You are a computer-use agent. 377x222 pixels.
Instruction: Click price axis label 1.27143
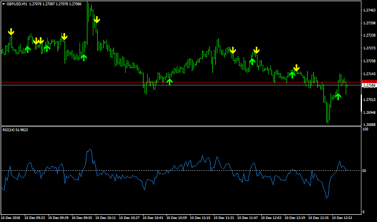(x=369, y=74)
